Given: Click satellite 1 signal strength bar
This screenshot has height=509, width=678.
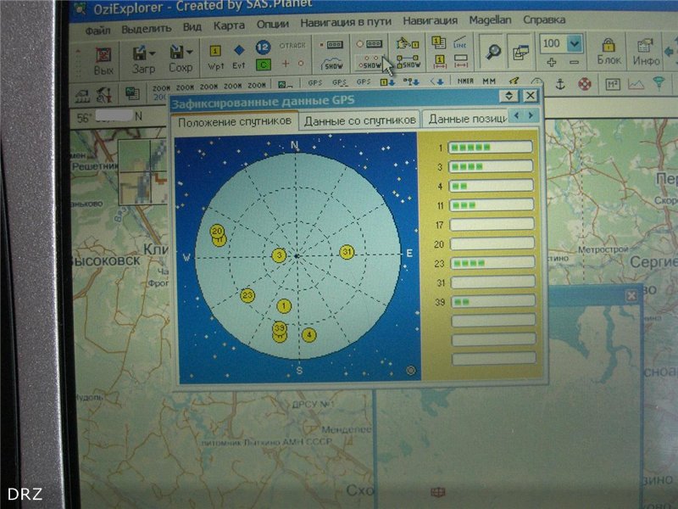Looking at the screenshot, I should [491, 147].
